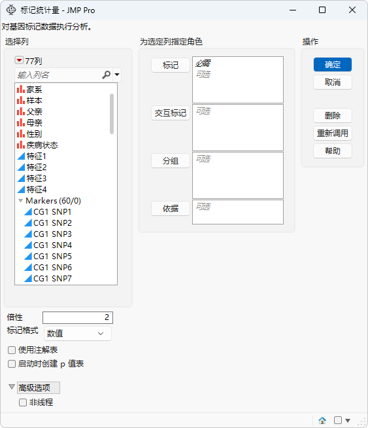Maximize the 标记统计量 window
The width and height of the screenshot is (368, 428).
tap(322, 10)
